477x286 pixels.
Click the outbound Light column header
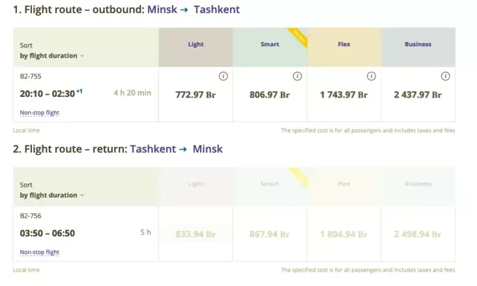[x=195, y=47]
